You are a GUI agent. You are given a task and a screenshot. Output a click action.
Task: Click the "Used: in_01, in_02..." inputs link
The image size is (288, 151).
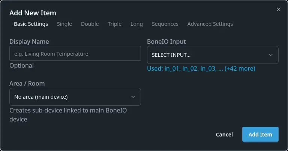click(201, 69)
